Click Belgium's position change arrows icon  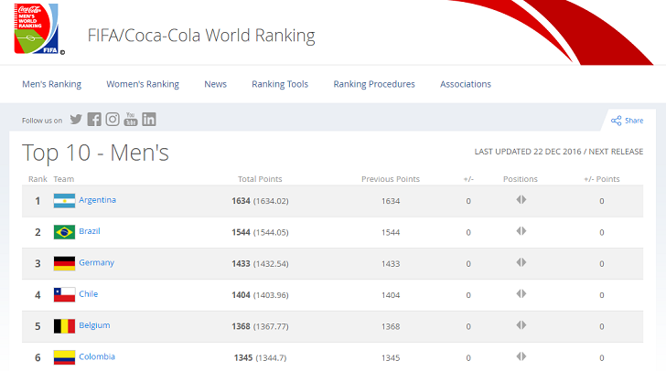[x=521, y=325]
